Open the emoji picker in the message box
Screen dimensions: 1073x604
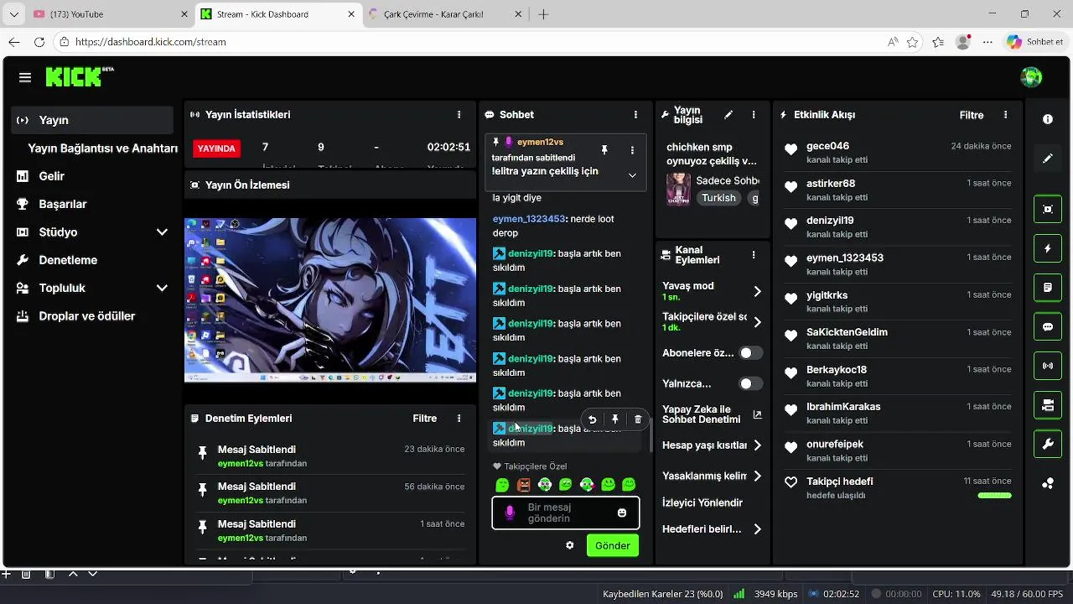tap(622, 513)
